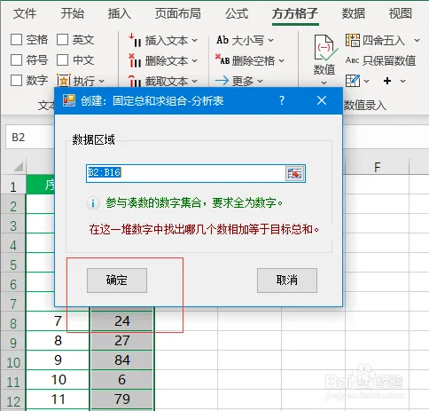Click the Name Box showing B2
This screenshot has width=429, height=411.
30,138
